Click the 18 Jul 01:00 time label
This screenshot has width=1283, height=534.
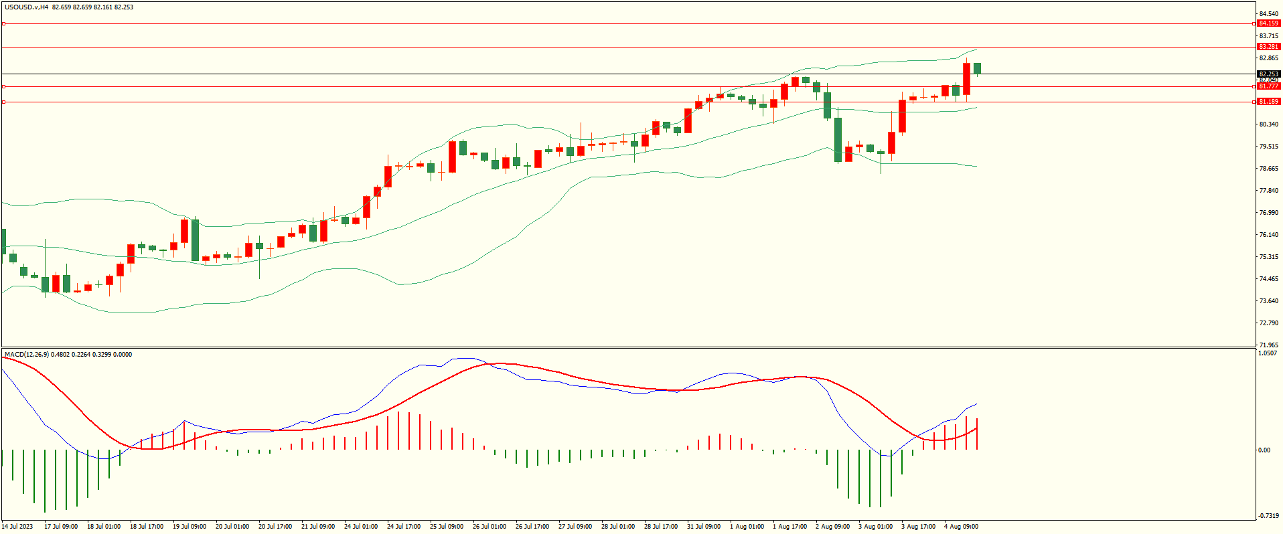[104, 527]
